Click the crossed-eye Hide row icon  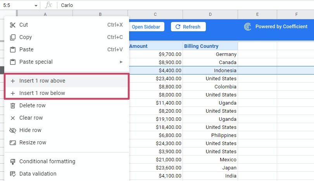(13, 130)
